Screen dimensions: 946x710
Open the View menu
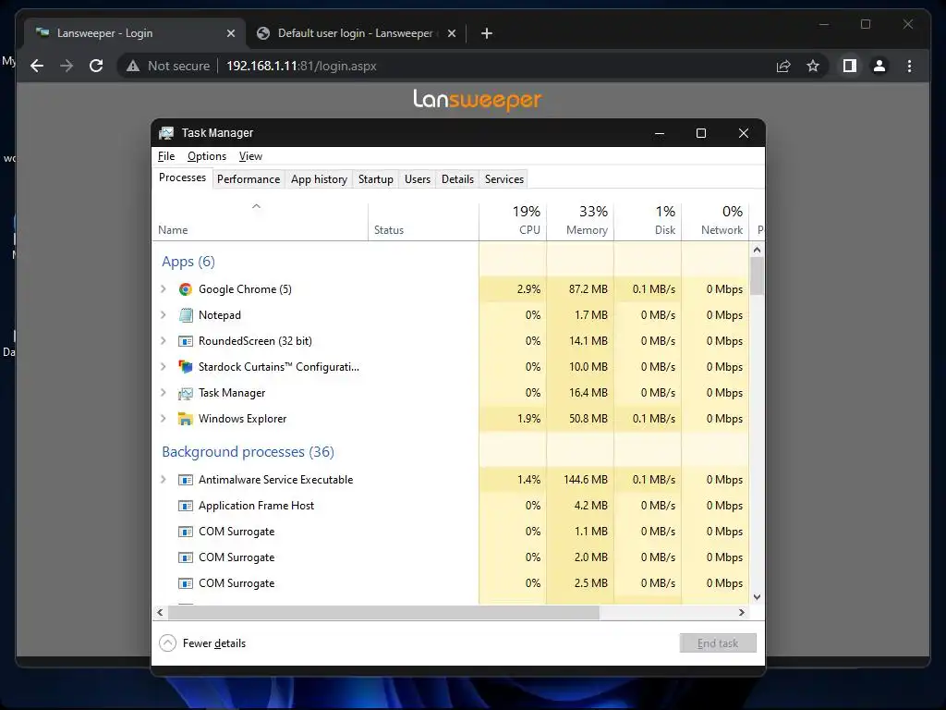[x=250, y=156]
